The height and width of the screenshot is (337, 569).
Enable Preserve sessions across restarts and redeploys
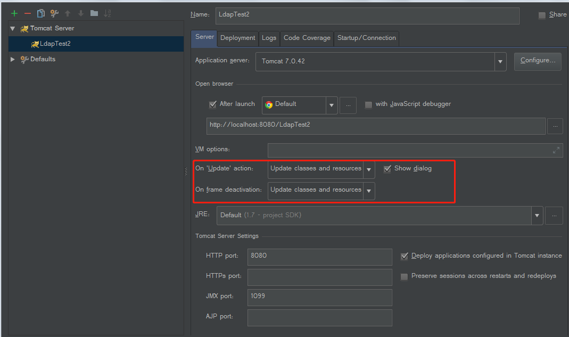pyautogui.click(x=404, y=277)
